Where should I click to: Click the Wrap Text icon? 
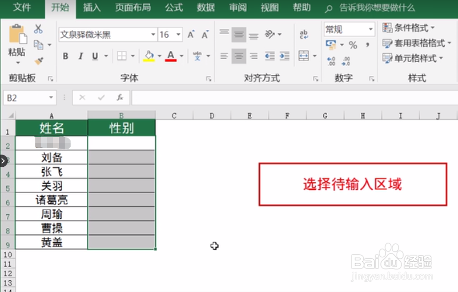coord(304,33)
